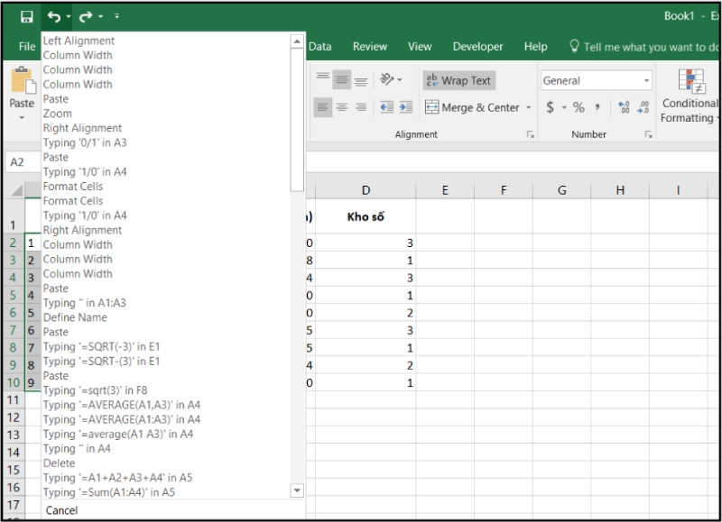The width and height of the screenshot is (722, 522).
Task: Switch to the Review tab
Action: (369, 46)
